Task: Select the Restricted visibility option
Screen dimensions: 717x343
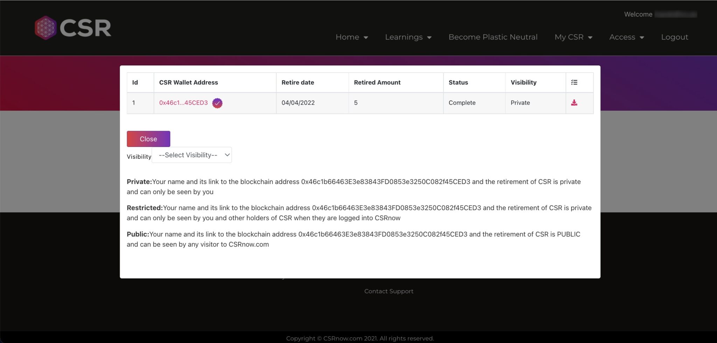Action: pos(144,208)
